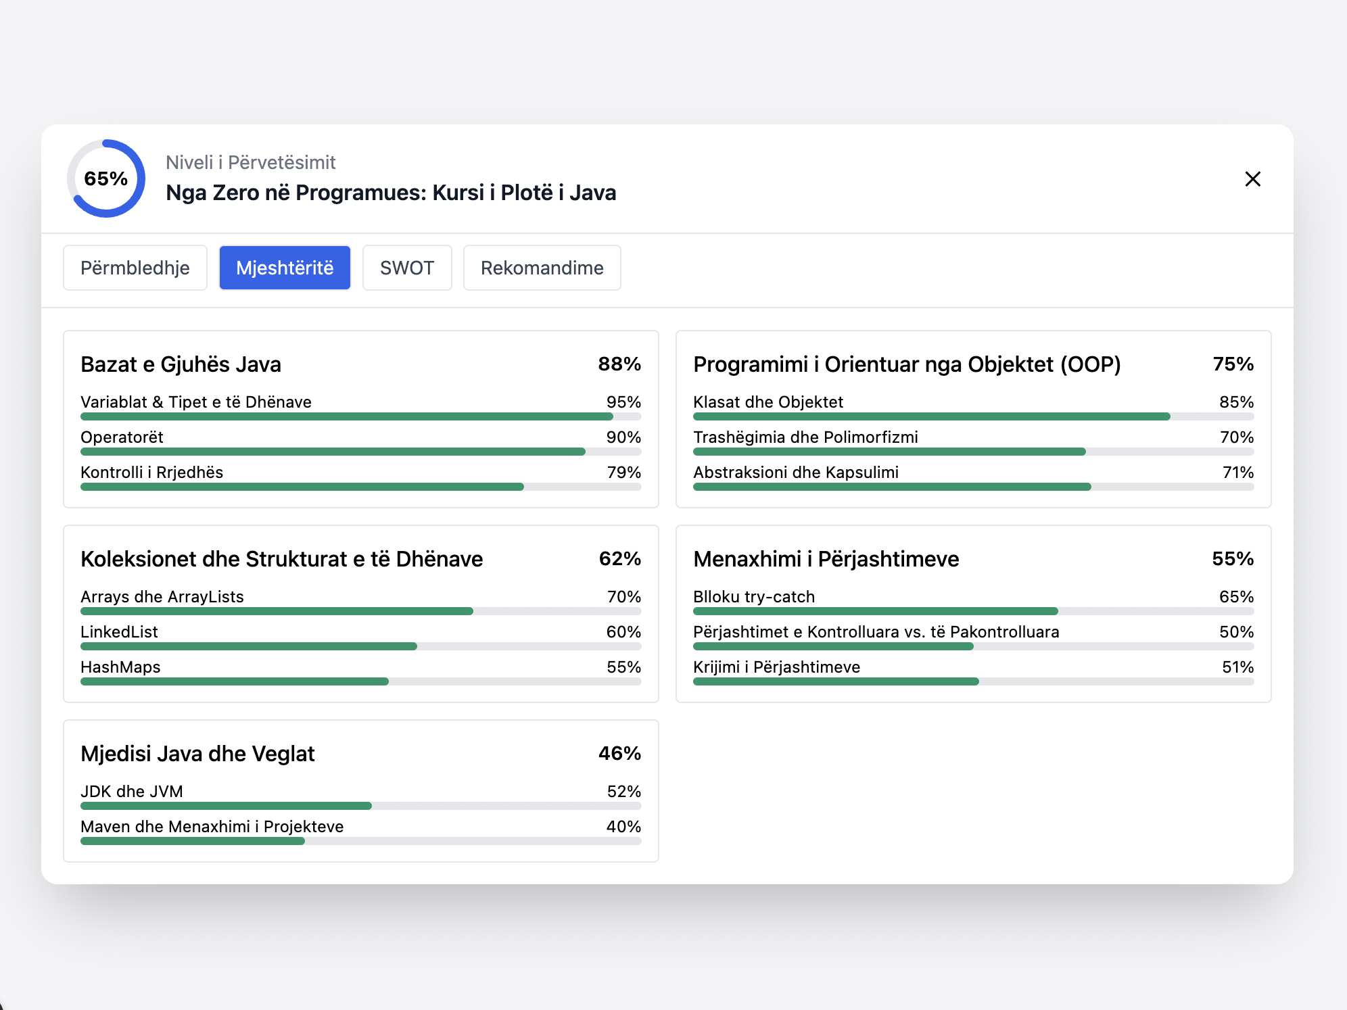The height and width of the screenshot is (1010, 1347).
Task: Click the LinkedList skill row label
Action: pos(119,632)
